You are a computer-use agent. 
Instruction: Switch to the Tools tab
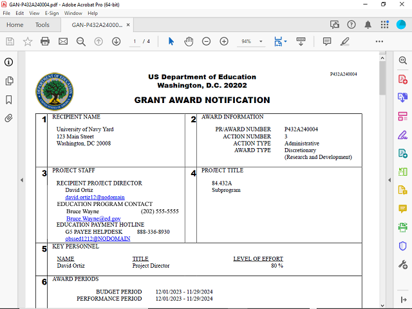pyautogui.click(x=42, y=25)
